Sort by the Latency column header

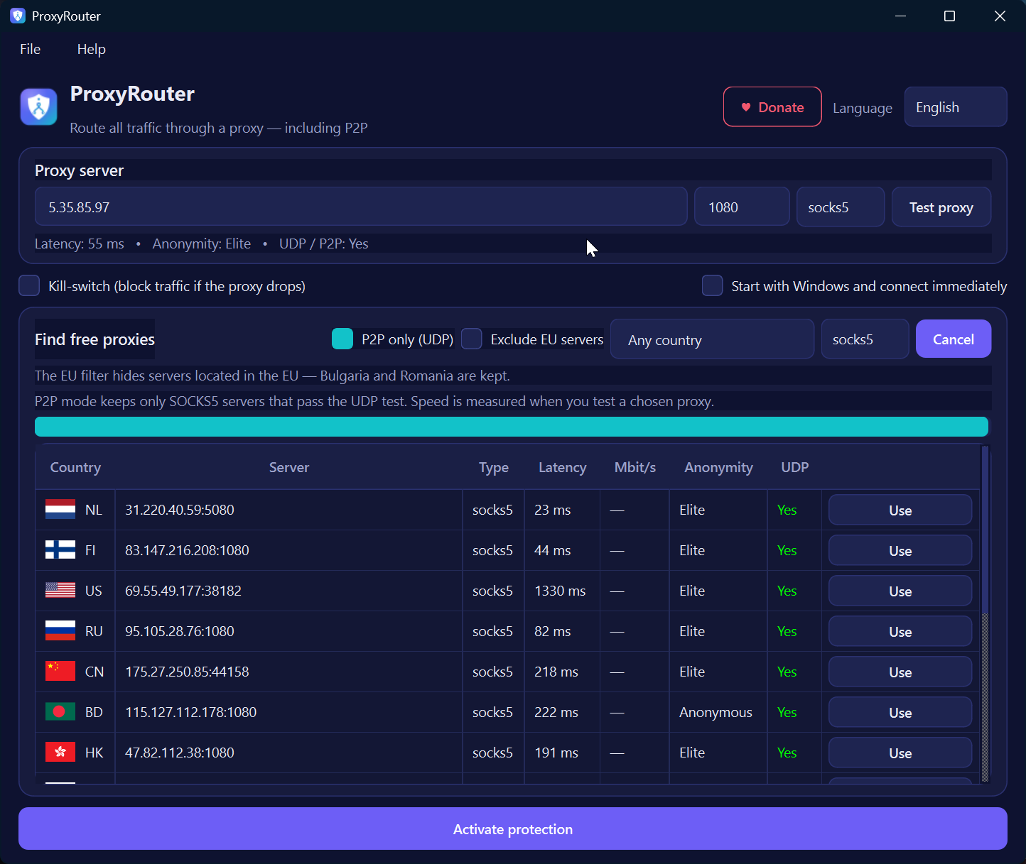563,467
